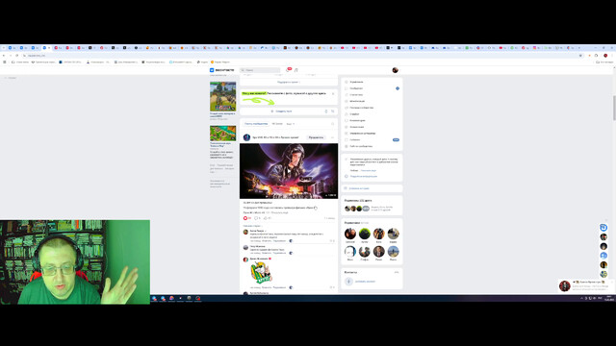
Task: Open the three-dots menu on the post
Action: (x=332, y=137)
